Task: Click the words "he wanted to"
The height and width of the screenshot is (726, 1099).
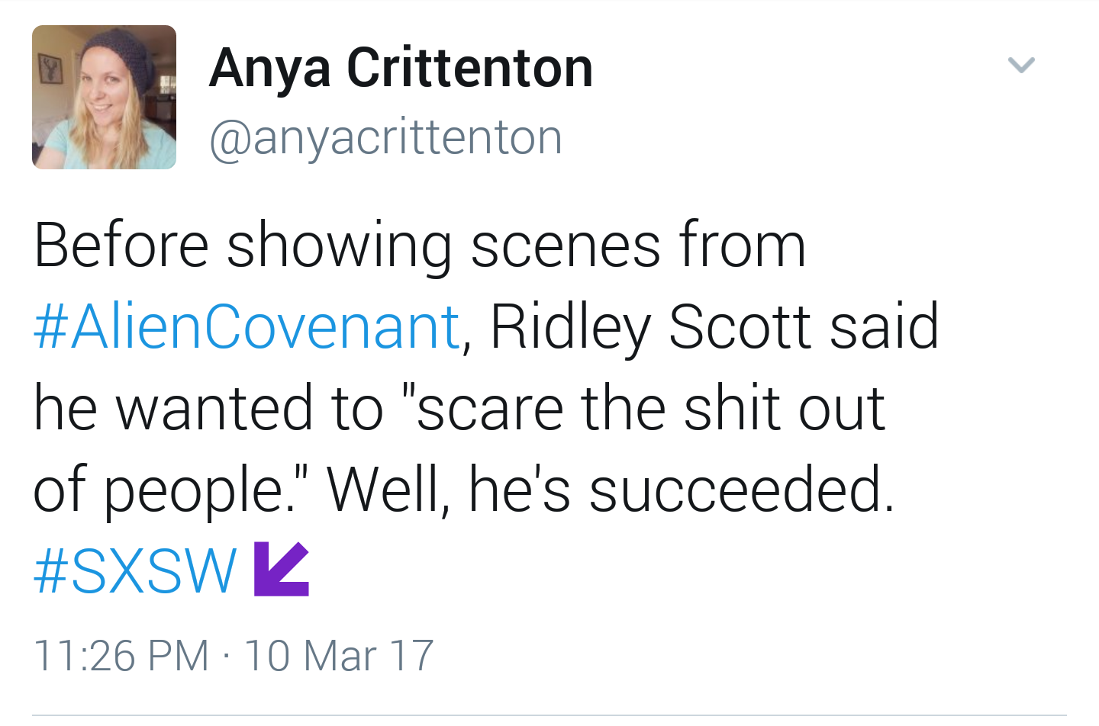Action: coord(208,408)
